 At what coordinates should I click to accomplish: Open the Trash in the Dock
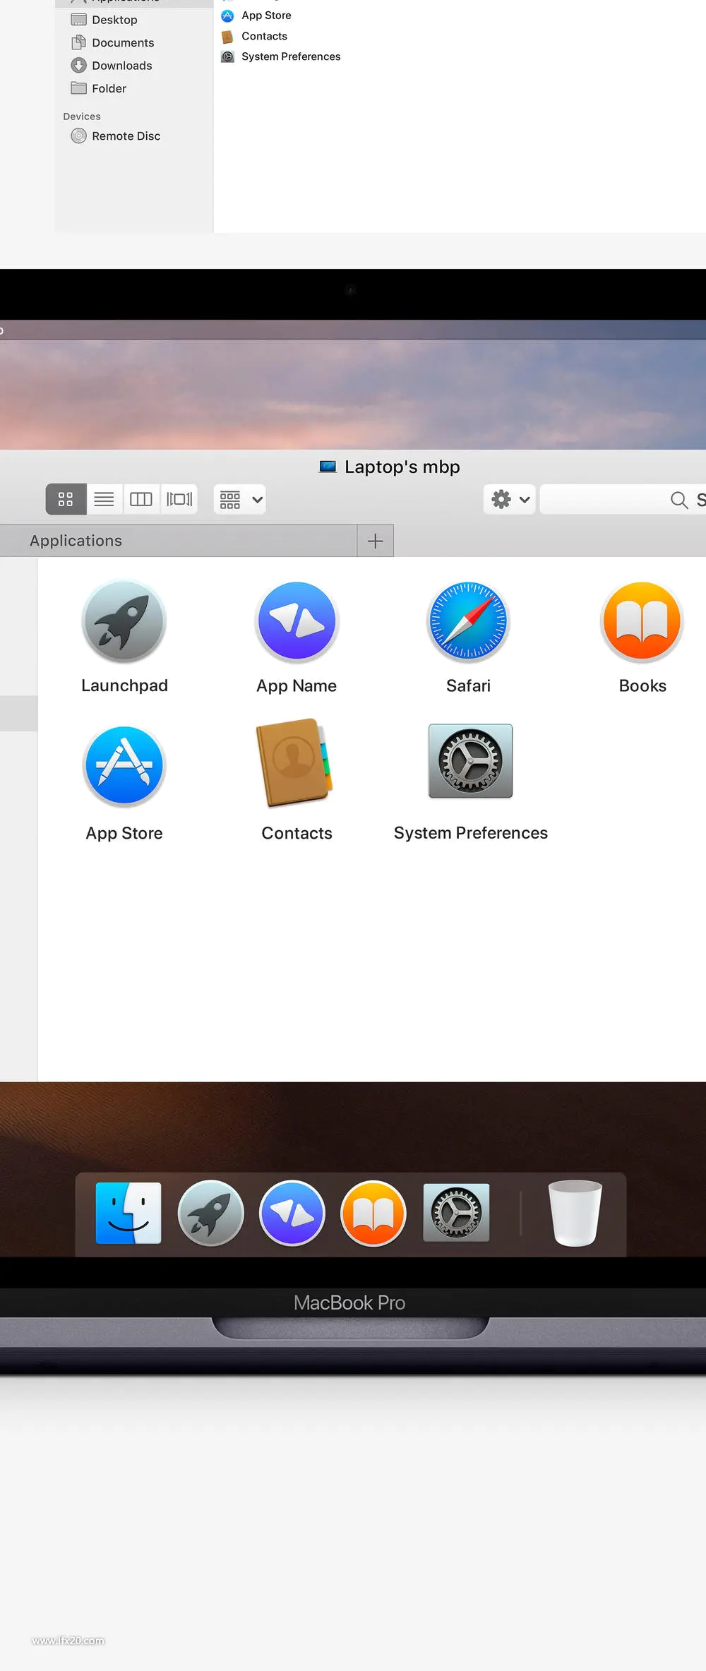[575, 1213]
